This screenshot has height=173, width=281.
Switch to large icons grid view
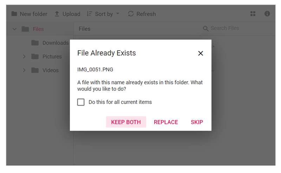253,14
